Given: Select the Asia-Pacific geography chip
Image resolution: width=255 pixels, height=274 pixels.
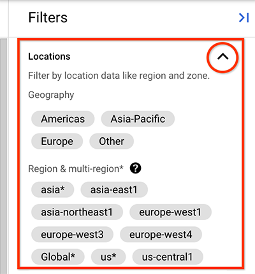Looking at the screenshot, I should pos(138,119).
